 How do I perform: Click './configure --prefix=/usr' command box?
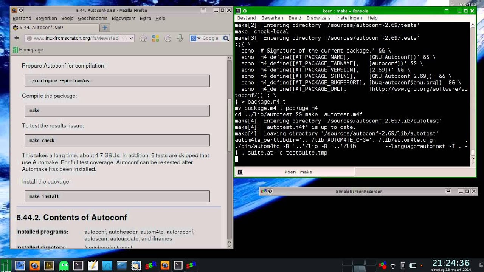click(117, 80)
